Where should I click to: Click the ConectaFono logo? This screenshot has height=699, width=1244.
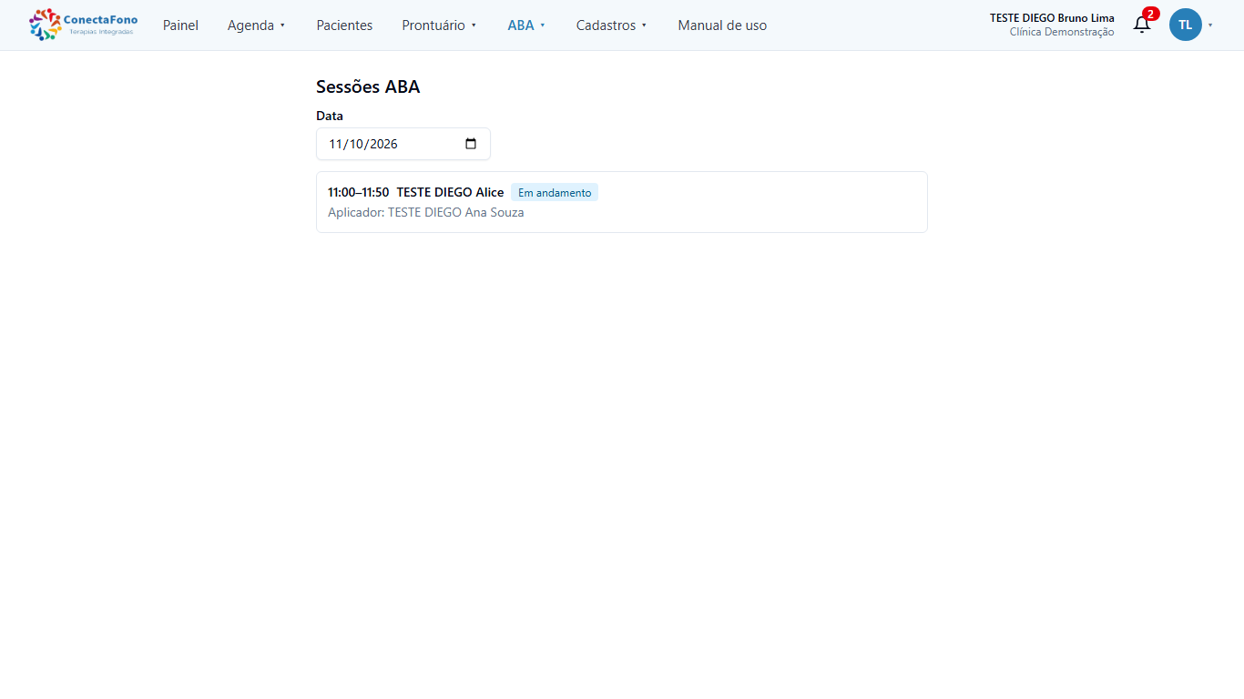[83, 25]
